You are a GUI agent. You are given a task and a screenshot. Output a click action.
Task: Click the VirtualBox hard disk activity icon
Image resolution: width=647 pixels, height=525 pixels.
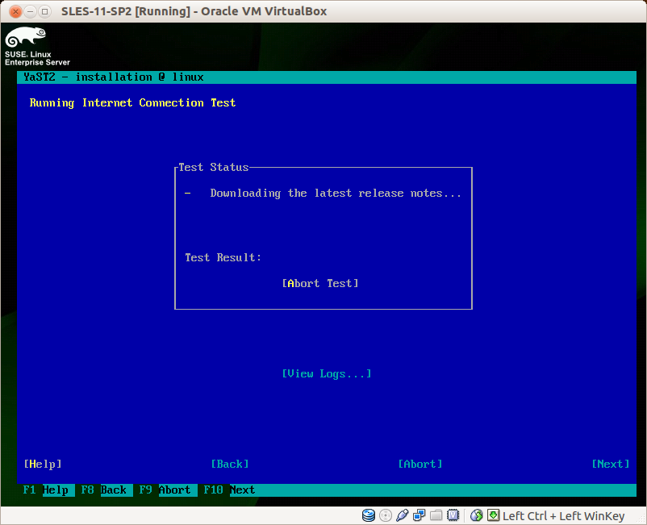369,515
